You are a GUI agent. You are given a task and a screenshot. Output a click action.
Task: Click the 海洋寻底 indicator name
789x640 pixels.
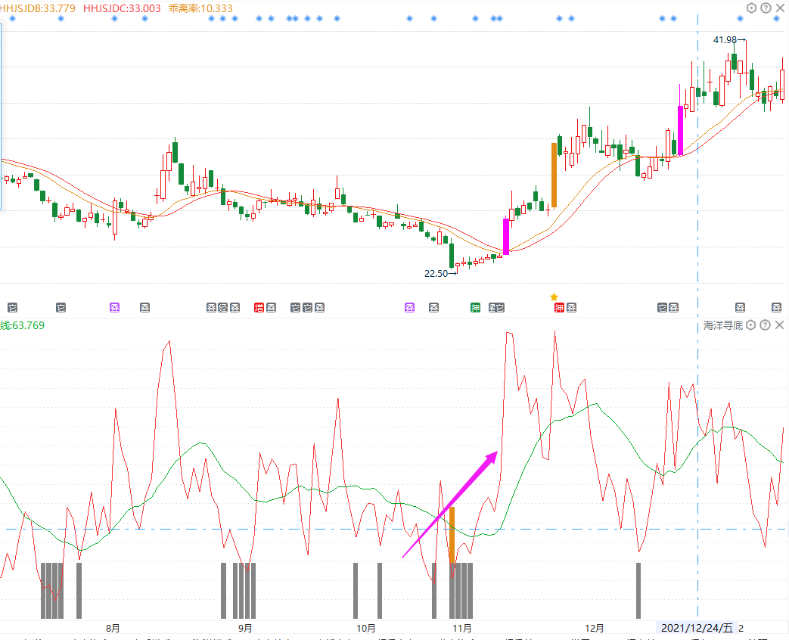pyautogui.click(x=723, y=325)
